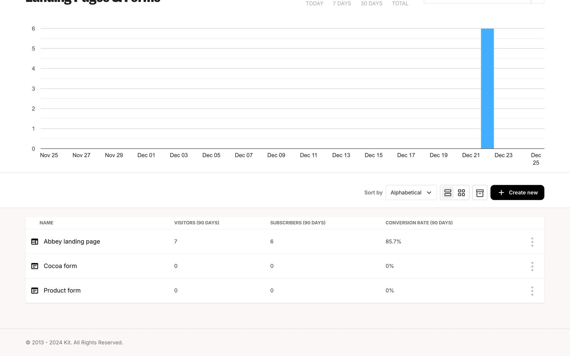Switch to list view layout

448,193
